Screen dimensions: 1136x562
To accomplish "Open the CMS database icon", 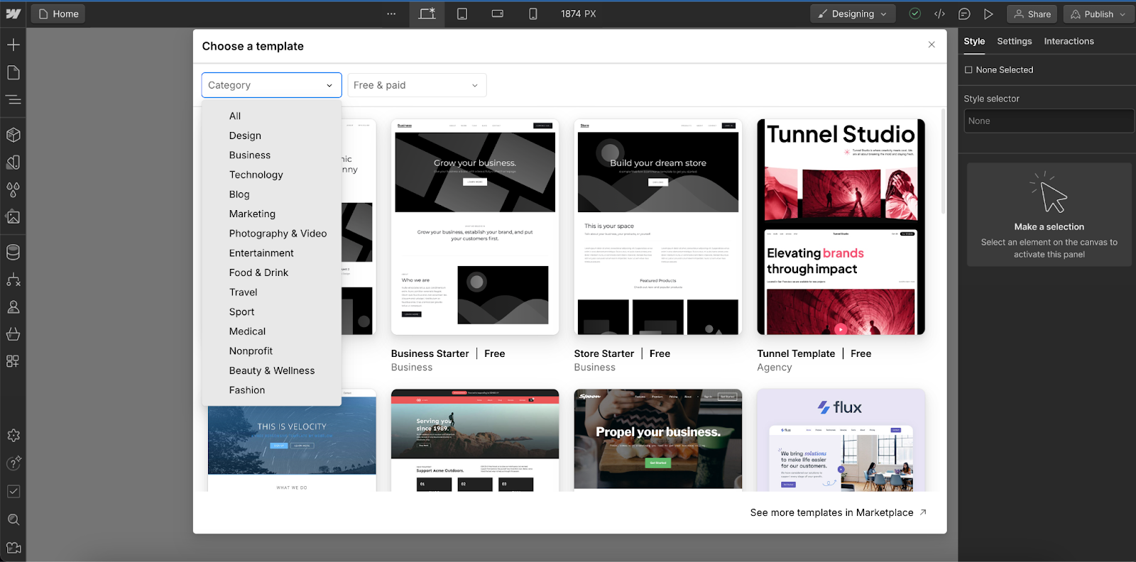I will 13,252.
